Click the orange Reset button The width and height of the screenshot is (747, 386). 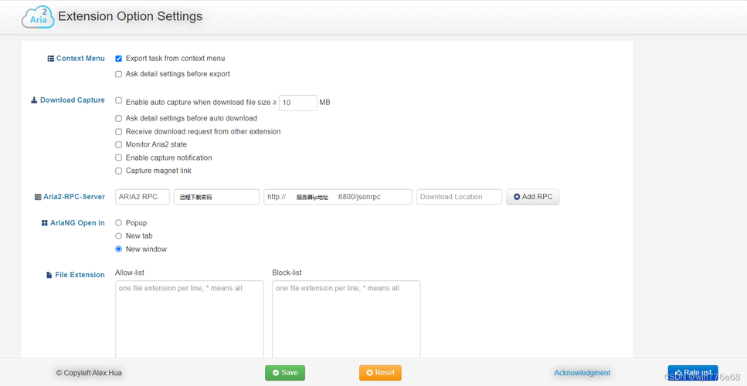pos(380,373)
